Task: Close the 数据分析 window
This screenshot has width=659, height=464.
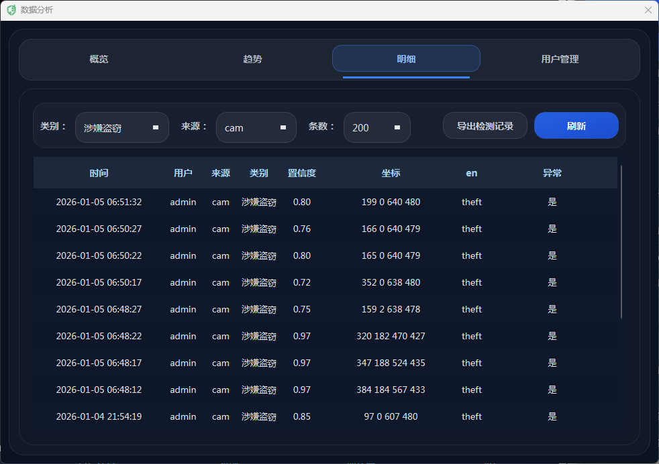Action: [x=648, y=10]
